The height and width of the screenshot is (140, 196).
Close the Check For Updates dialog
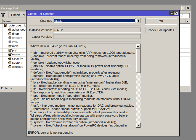coord(176,13)
